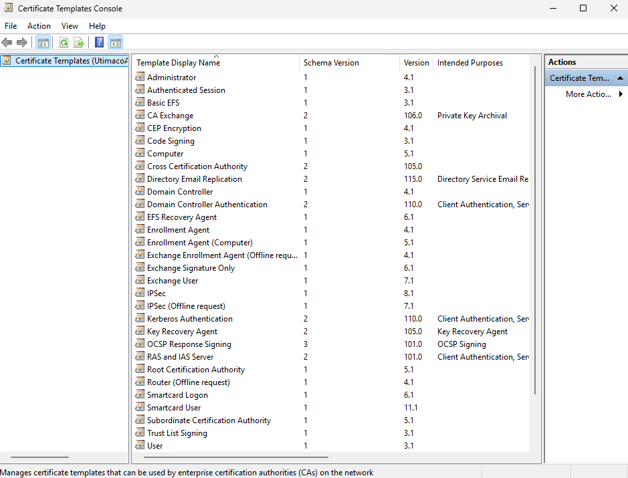The image size is (628, 478).
Task: Click the OCSP Response Signing template icon
Action: coord(140,344)
